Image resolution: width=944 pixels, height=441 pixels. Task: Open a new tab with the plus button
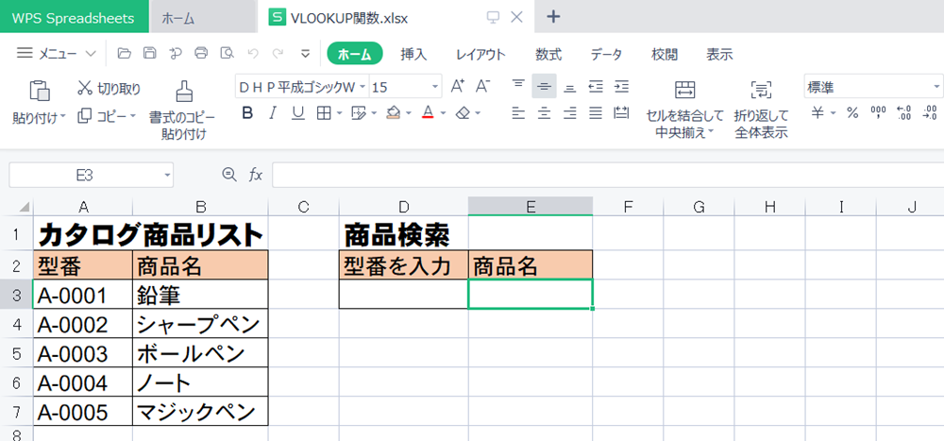pos(552,17)
